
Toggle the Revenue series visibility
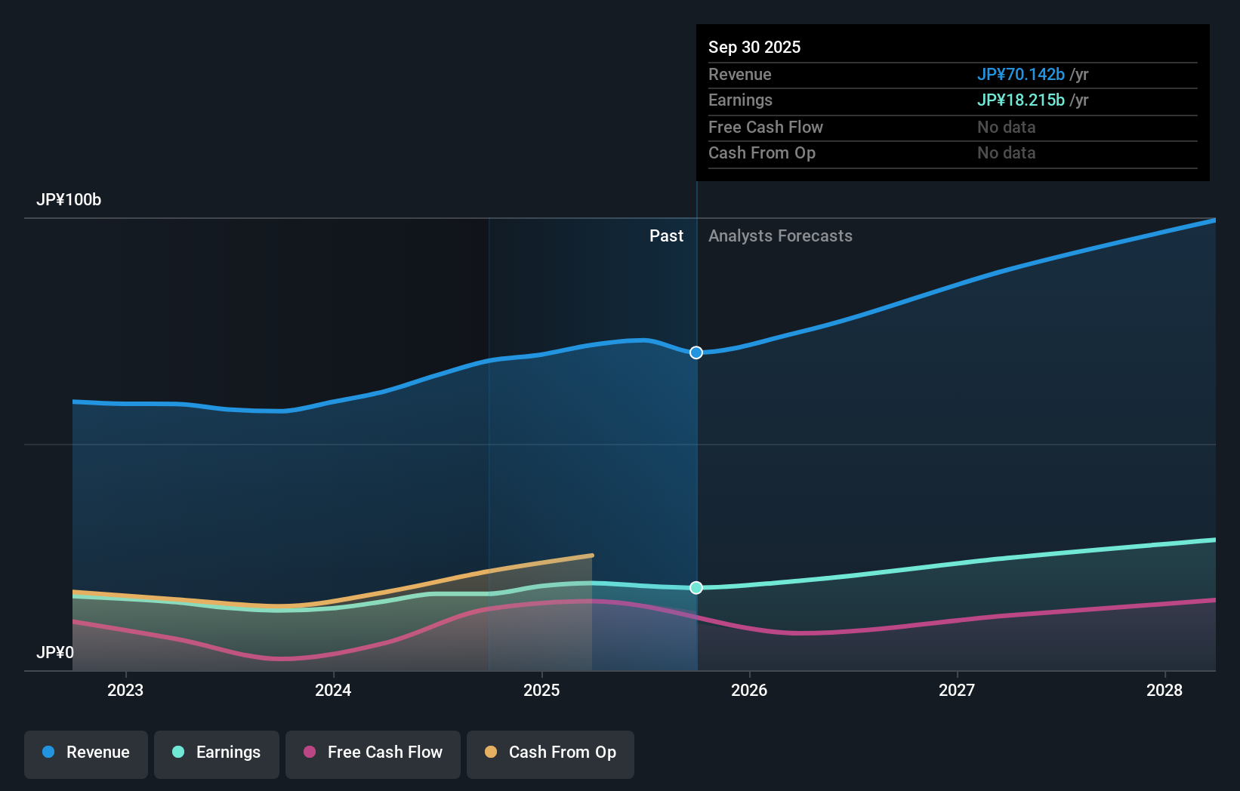point(85,753)
